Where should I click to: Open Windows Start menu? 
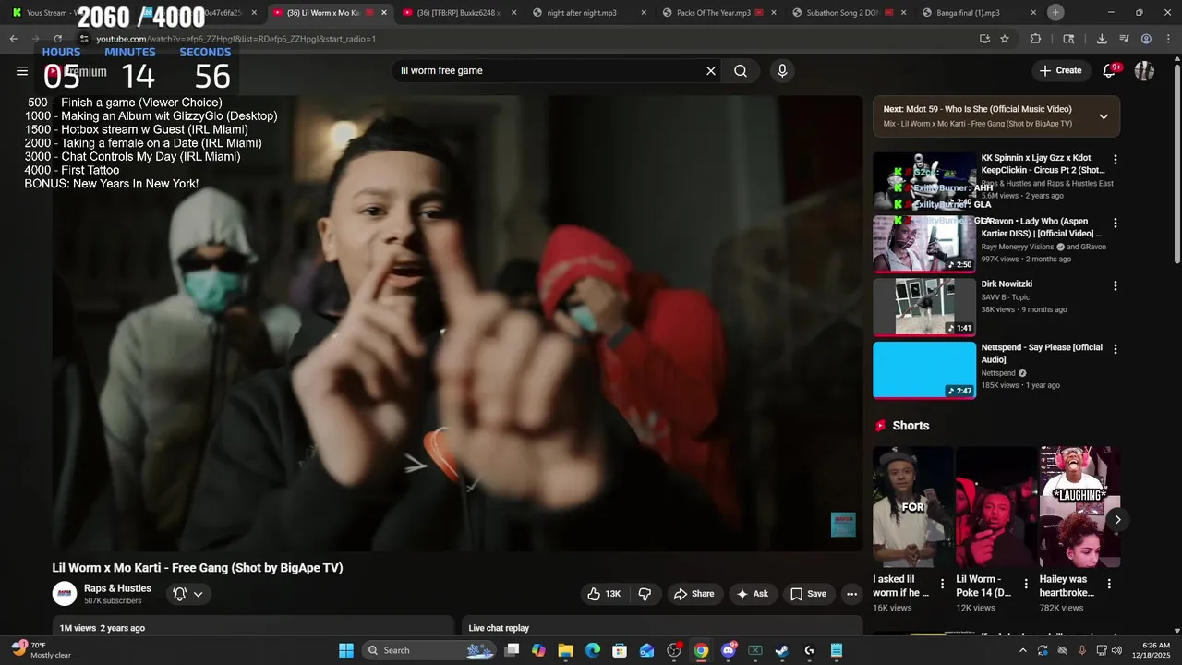point(346,650)
